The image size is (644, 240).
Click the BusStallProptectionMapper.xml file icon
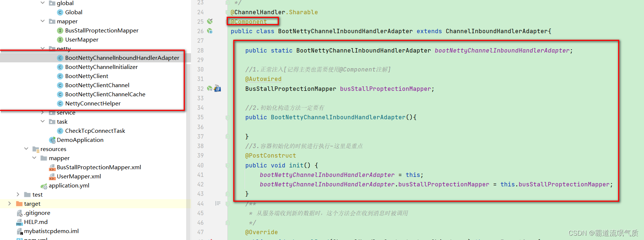(x=52, y=167)
